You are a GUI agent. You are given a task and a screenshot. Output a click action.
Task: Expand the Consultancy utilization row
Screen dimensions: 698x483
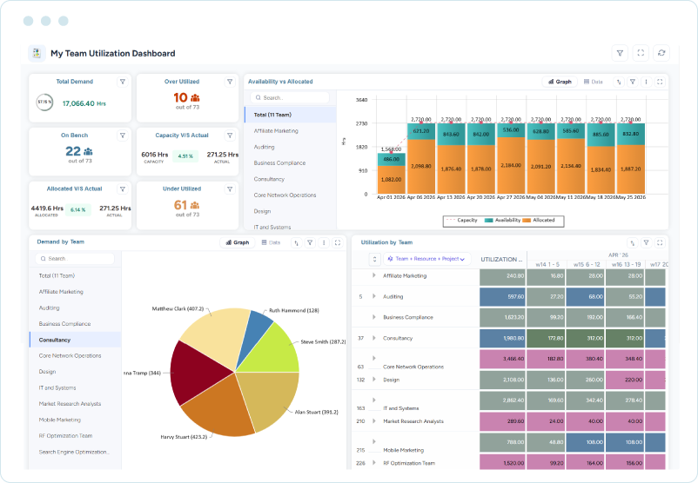tap(374, 338)
